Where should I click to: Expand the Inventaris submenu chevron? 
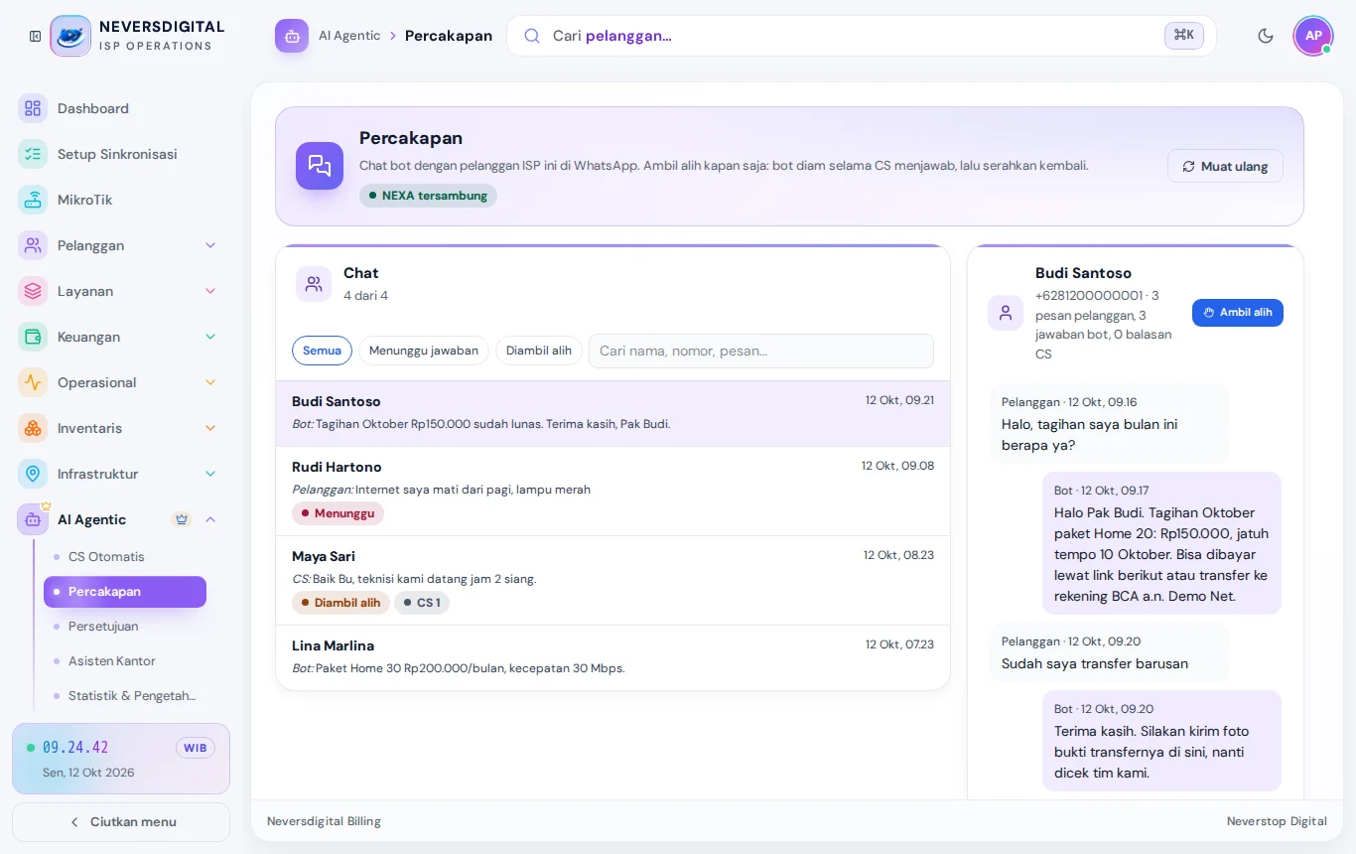pyautogui.click(x=210, y=428)
